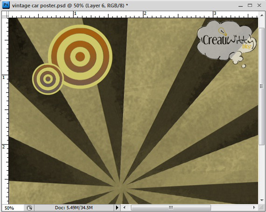Click the vertical scrollbar thumb

[261, 86]
